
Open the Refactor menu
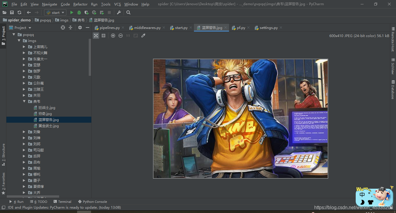(80, 4)
